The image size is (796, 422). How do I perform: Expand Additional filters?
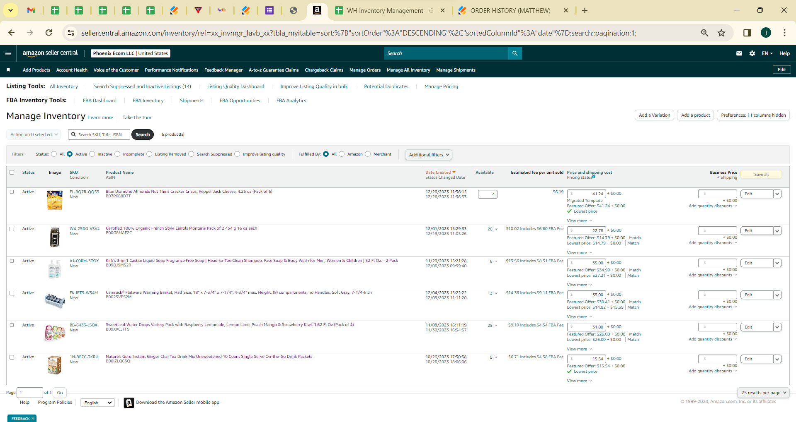click(429, 155)
